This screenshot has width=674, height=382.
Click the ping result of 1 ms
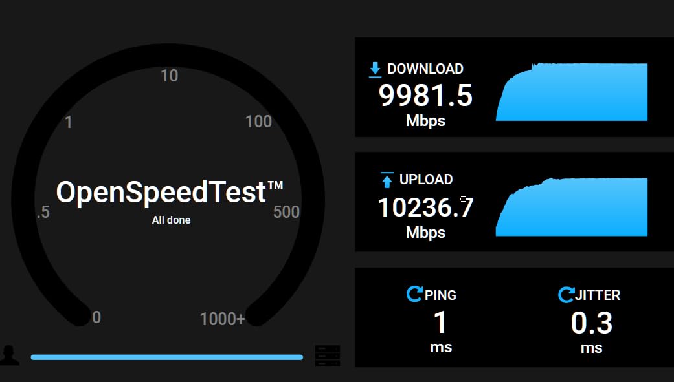(x=440, y=323)
